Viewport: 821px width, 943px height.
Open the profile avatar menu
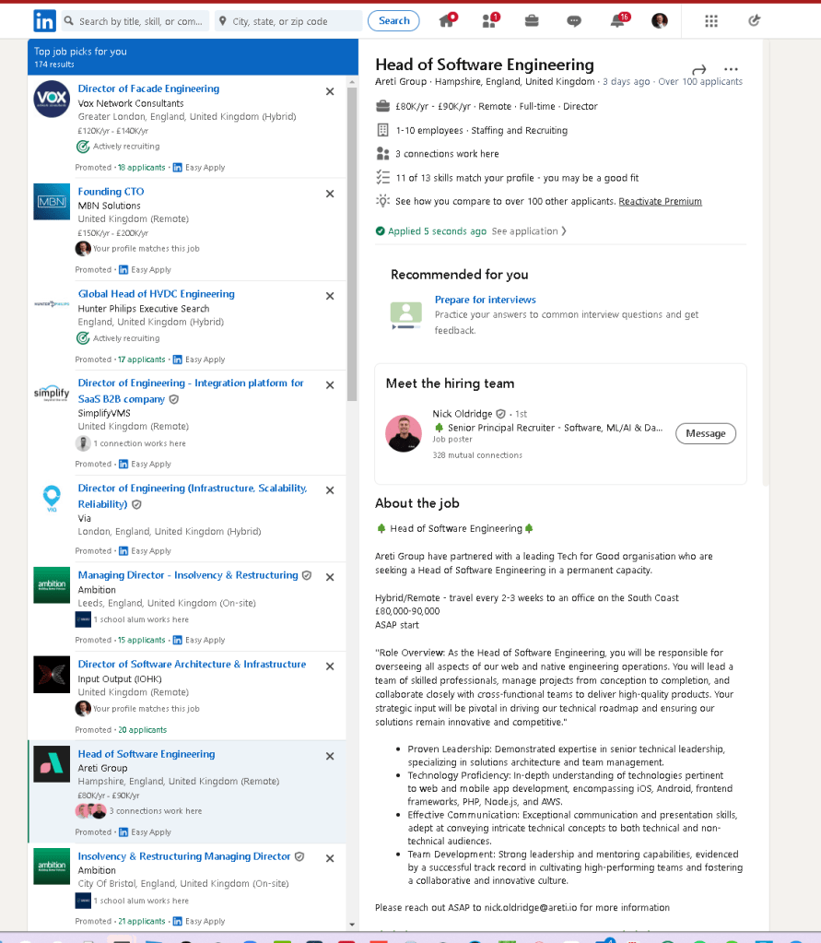(x=660, y=21)
